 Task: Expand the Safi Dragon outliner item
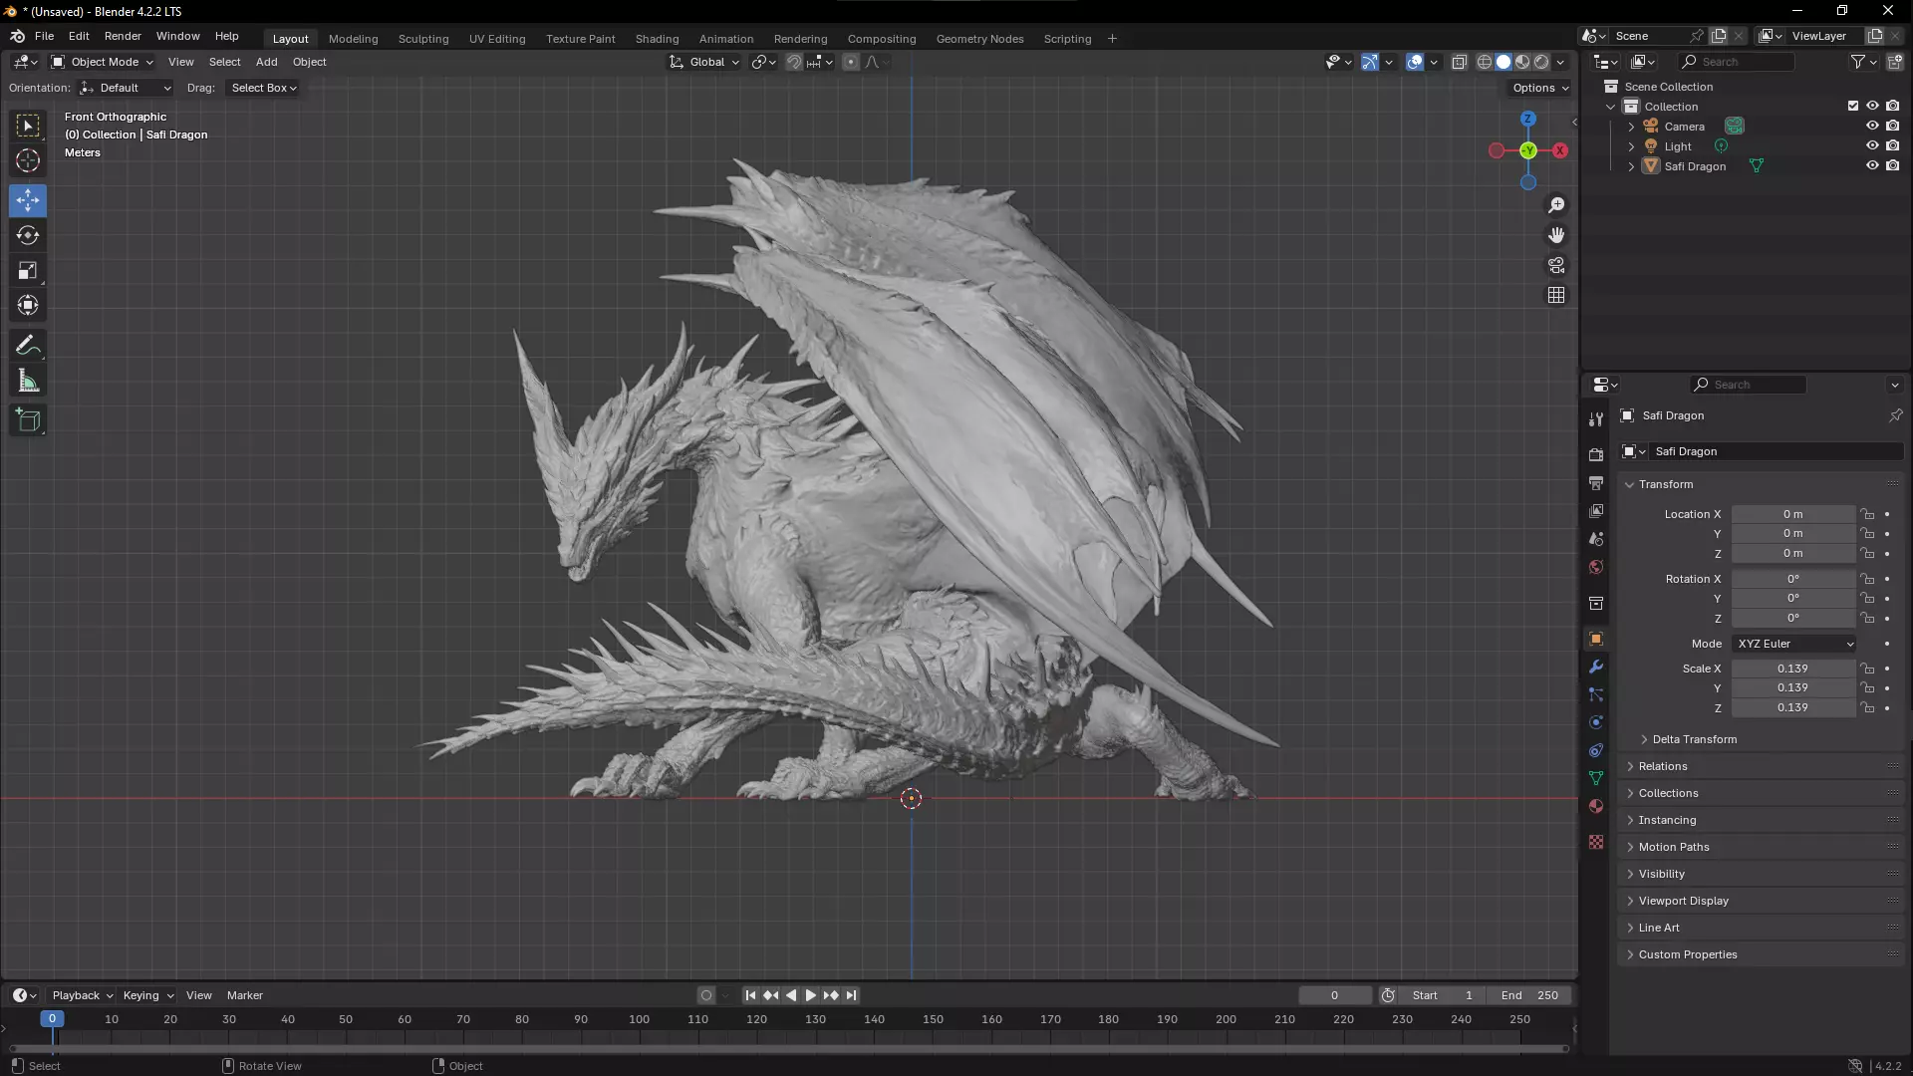pyautogui.click(x=1631, y=166)
